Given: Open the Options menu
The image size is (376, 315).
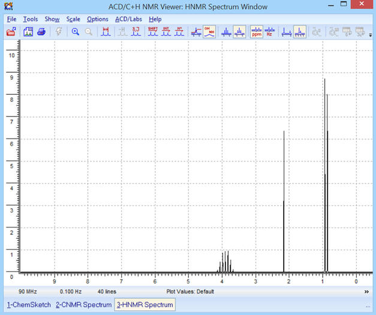Looking at the screenshot, I should click(x=98, y=19).
